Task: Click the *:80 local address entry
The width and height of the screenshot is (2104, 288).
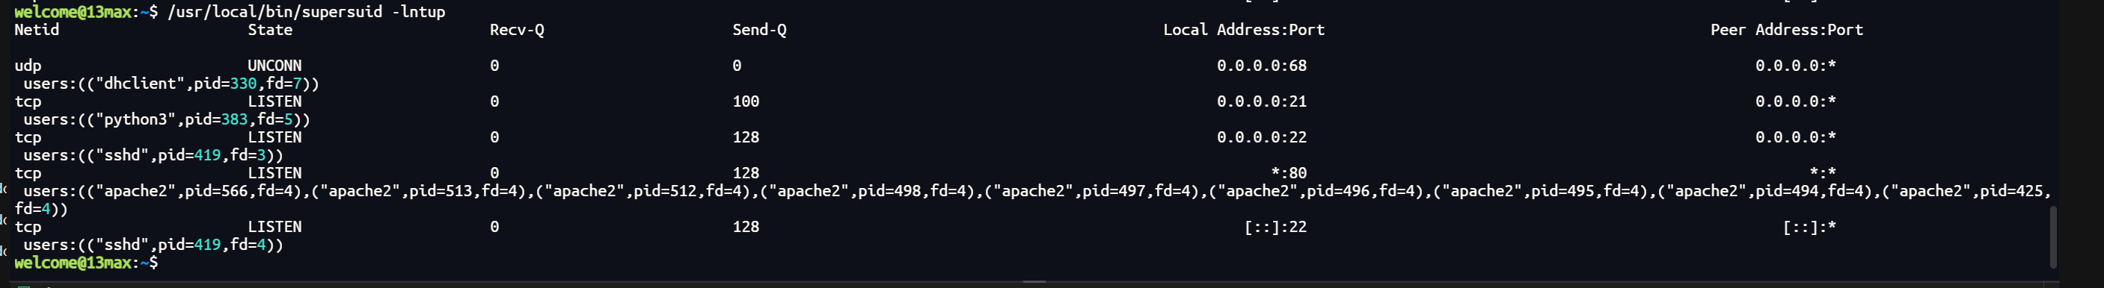Action: [x=1289, y=173]
